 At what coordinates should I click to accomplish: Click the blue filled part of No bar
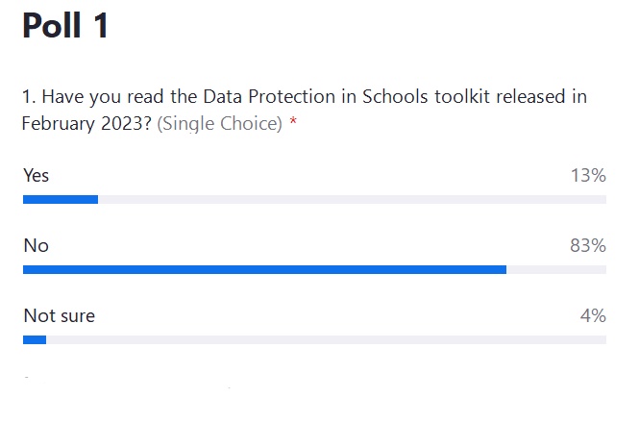point(265,269)
